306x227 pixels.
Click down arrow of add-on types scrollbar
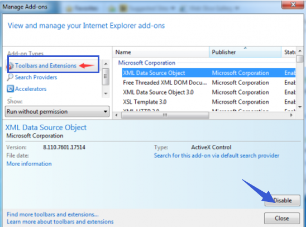click(x=106, y=93)
